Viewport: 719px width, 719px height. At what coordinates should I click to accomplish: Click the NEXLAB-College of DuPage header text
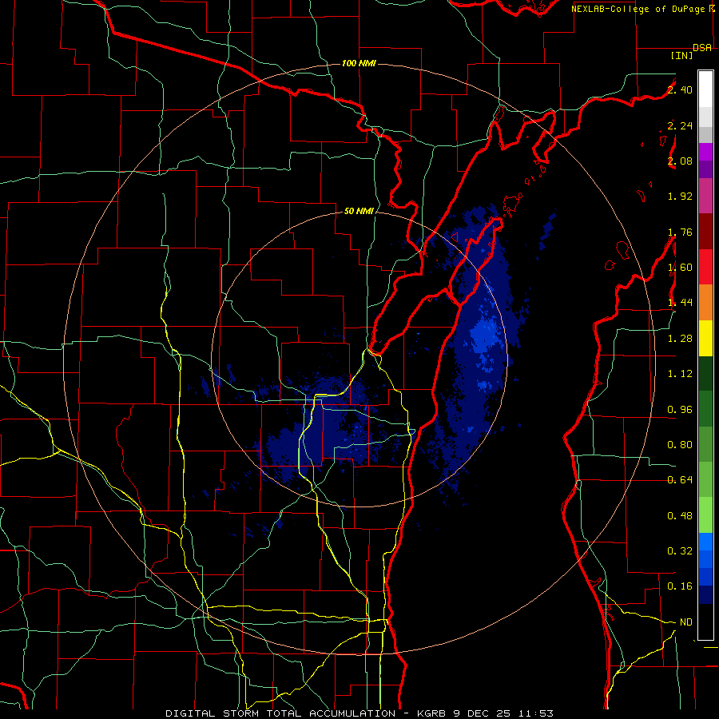click(x=638, y=9)
